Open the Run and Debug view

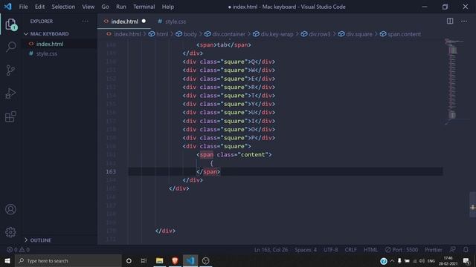pos(11,93)
